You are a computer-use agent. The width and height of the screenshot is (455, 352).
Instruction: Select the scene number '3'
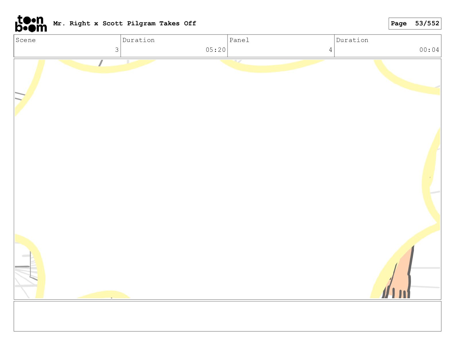tap(117, 50)
